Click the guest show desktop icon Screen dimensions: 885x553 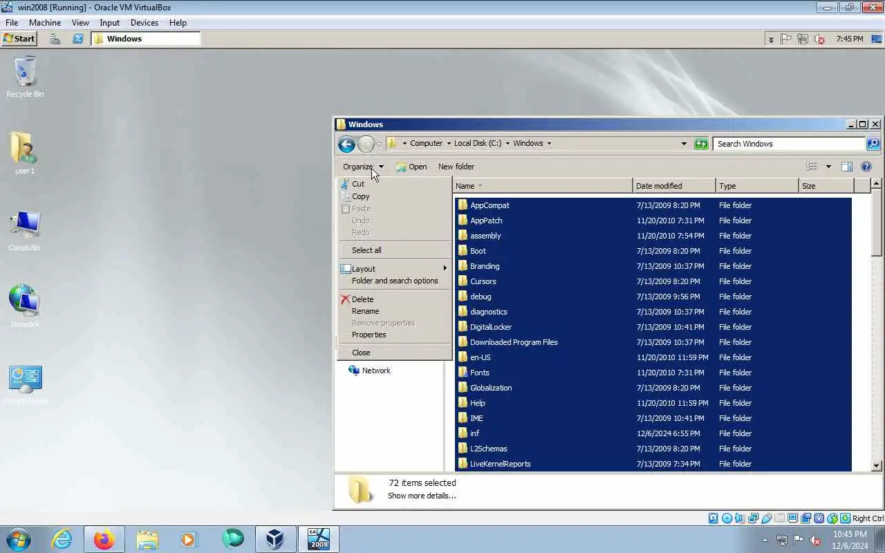pyautogui.click(x=877, y=39)
